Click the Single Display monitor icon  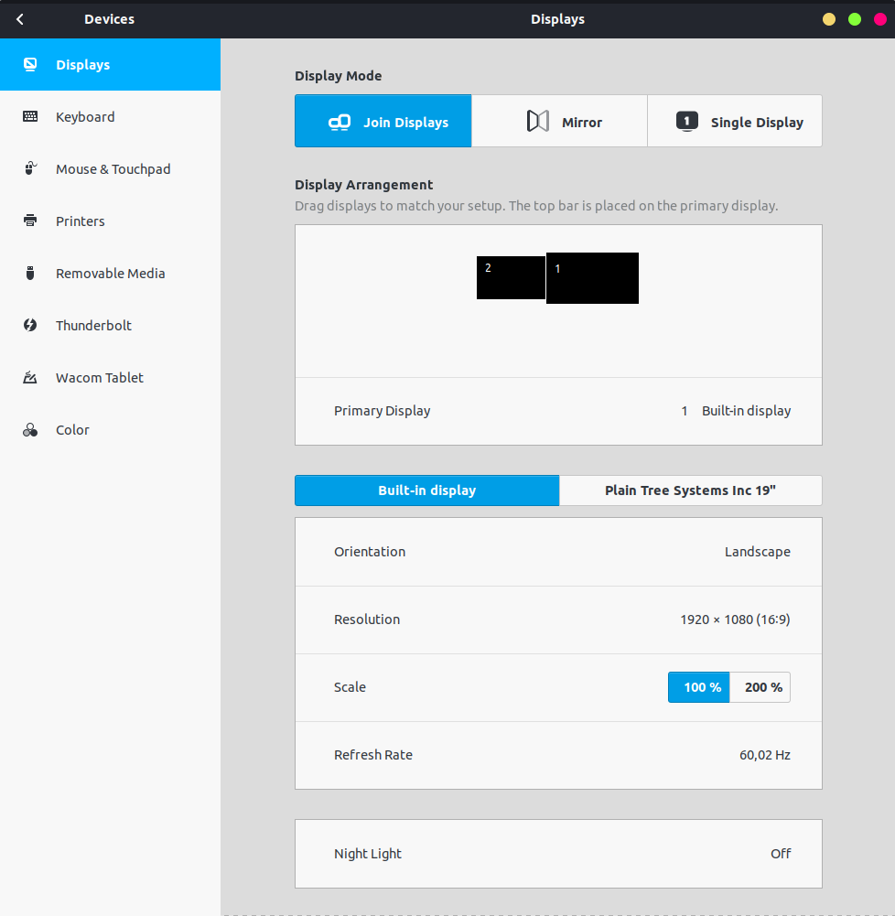coord(687,122)
